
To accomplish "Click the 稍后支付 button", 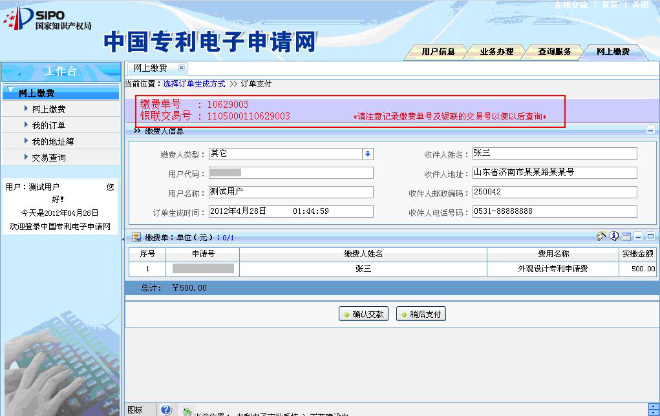I will tap(421, 315).
